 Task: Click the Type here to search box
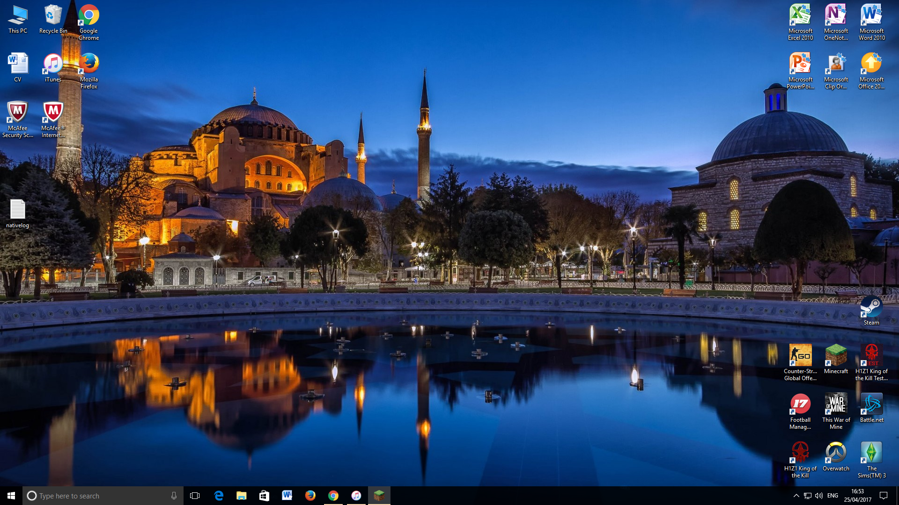98,496
